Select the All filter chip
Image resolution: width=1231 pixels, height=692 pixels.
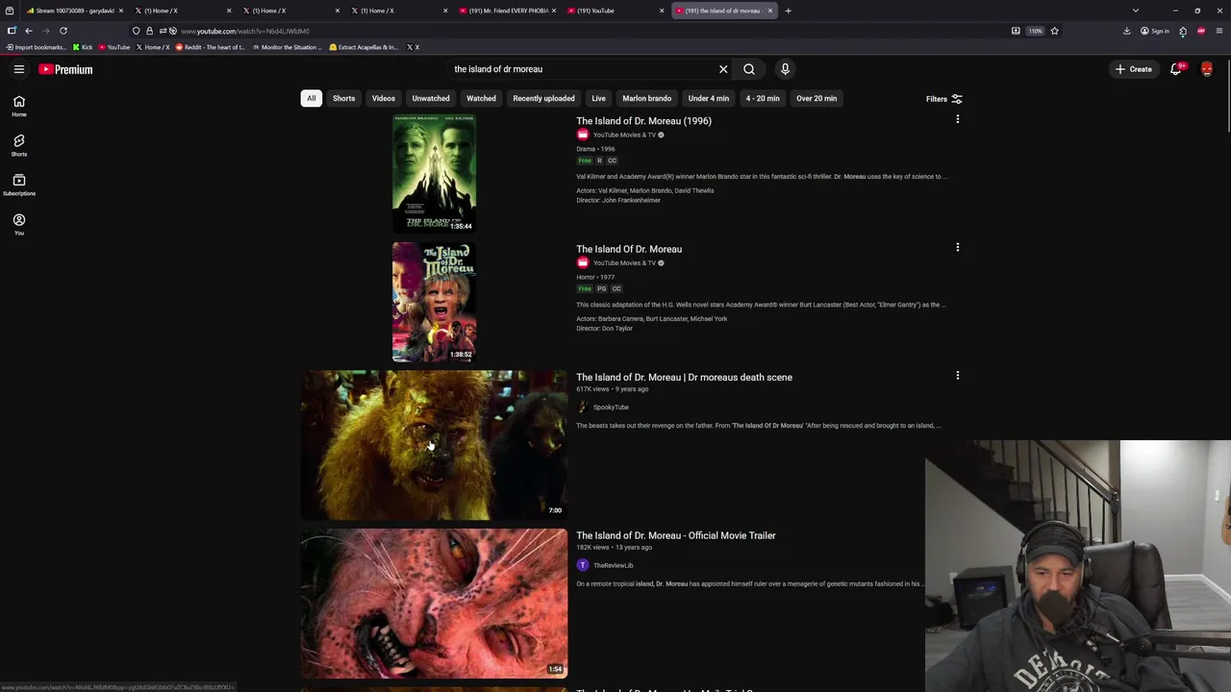[x=311, y=98]
